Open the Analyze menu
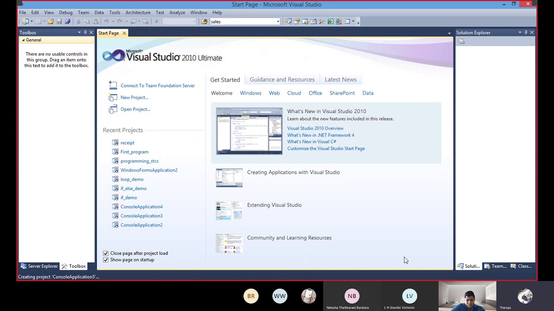This screenshot has height=311, width=554. click(177, 13)
